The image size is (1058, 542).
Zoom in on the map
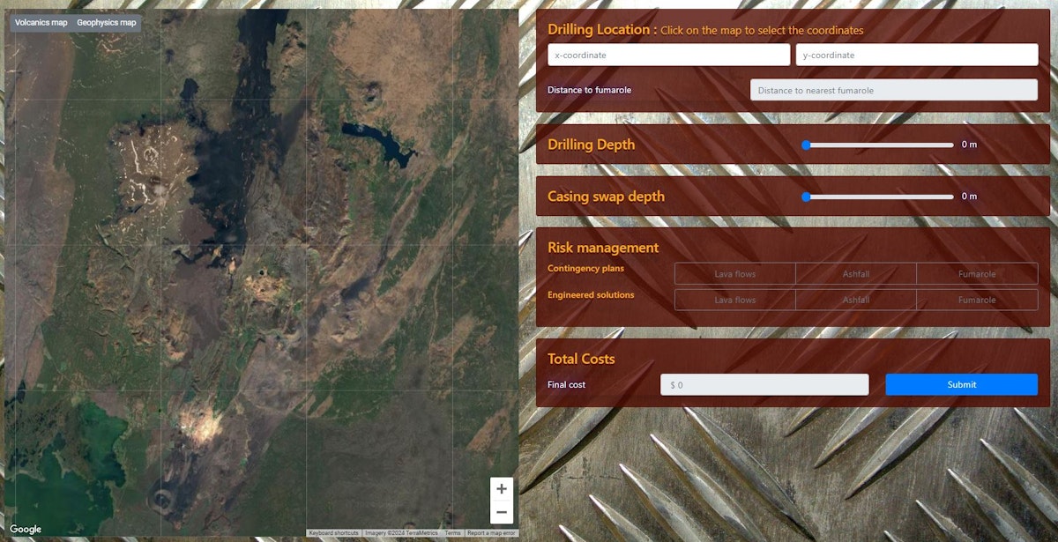coord(501,489)
